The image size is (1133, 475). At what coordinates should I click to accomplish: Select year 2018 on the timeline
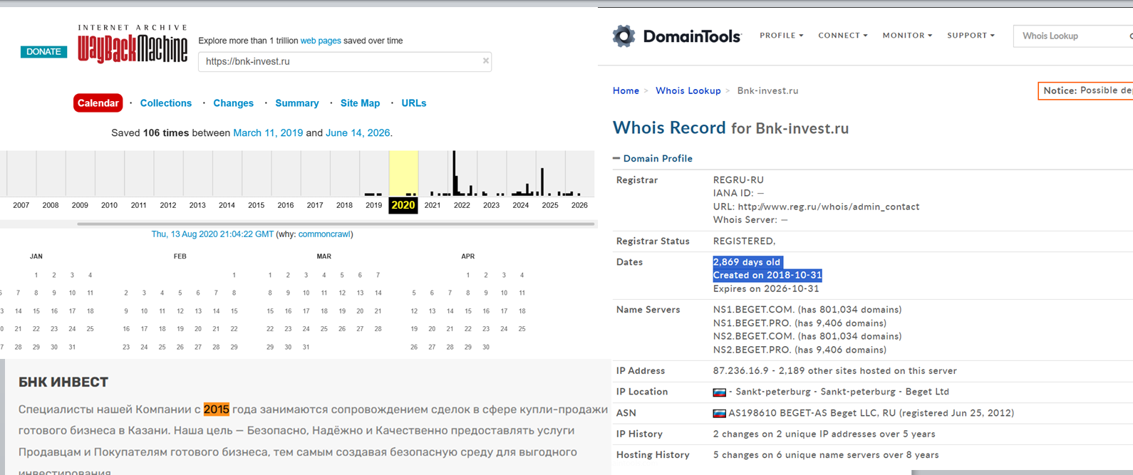(x=344, y=205)
